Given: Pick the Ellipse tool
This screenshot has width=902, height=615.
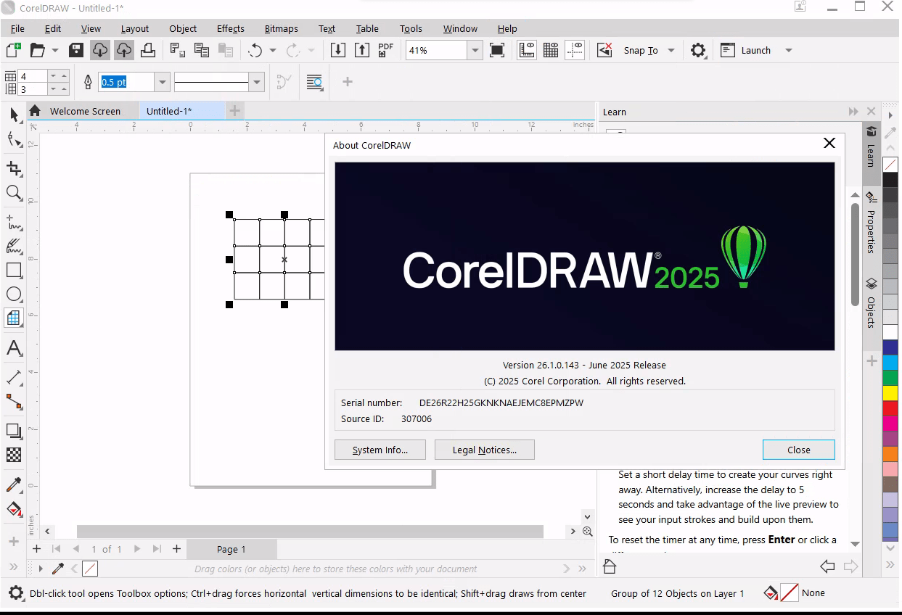Looking at the screenshot, I should tap(14, 294).
